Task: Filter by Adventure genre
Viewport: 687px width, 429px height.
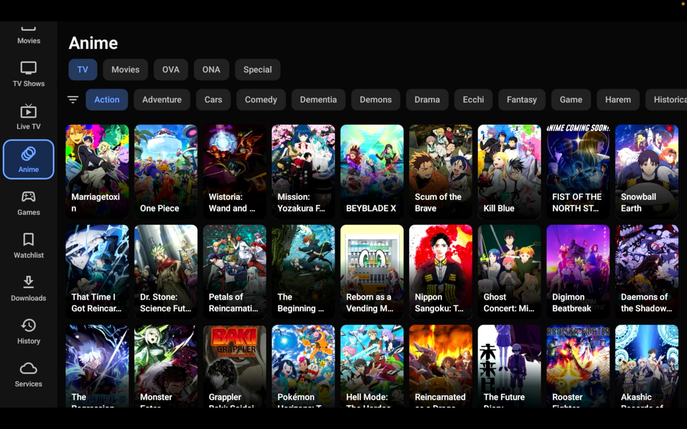Action: coord(162,100)
